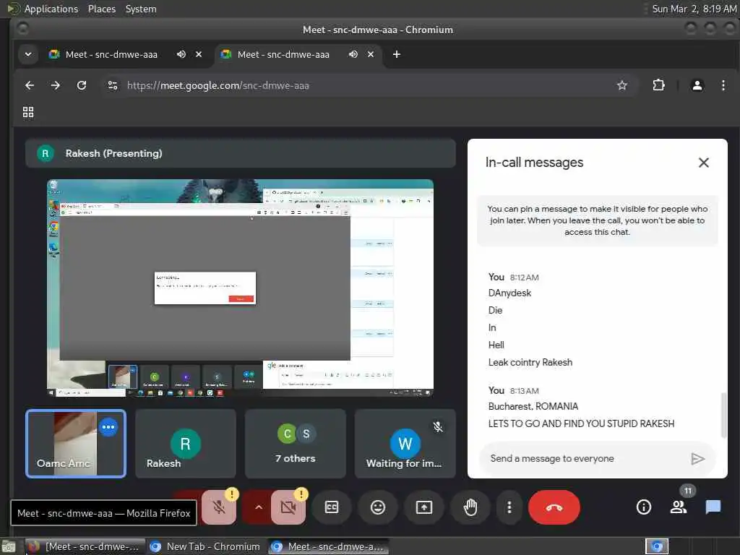Image resolution: width=740 pixels, height=555 pixels.
Task: Open the Places menu
Action: pyautogui.click(x=101, y=9)
